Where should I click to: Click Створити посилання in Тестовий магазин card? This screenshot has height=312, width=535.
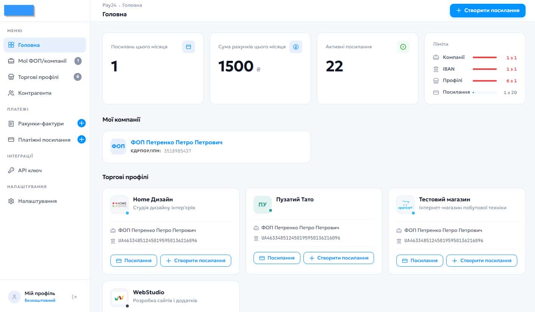(x=482, y=261)
